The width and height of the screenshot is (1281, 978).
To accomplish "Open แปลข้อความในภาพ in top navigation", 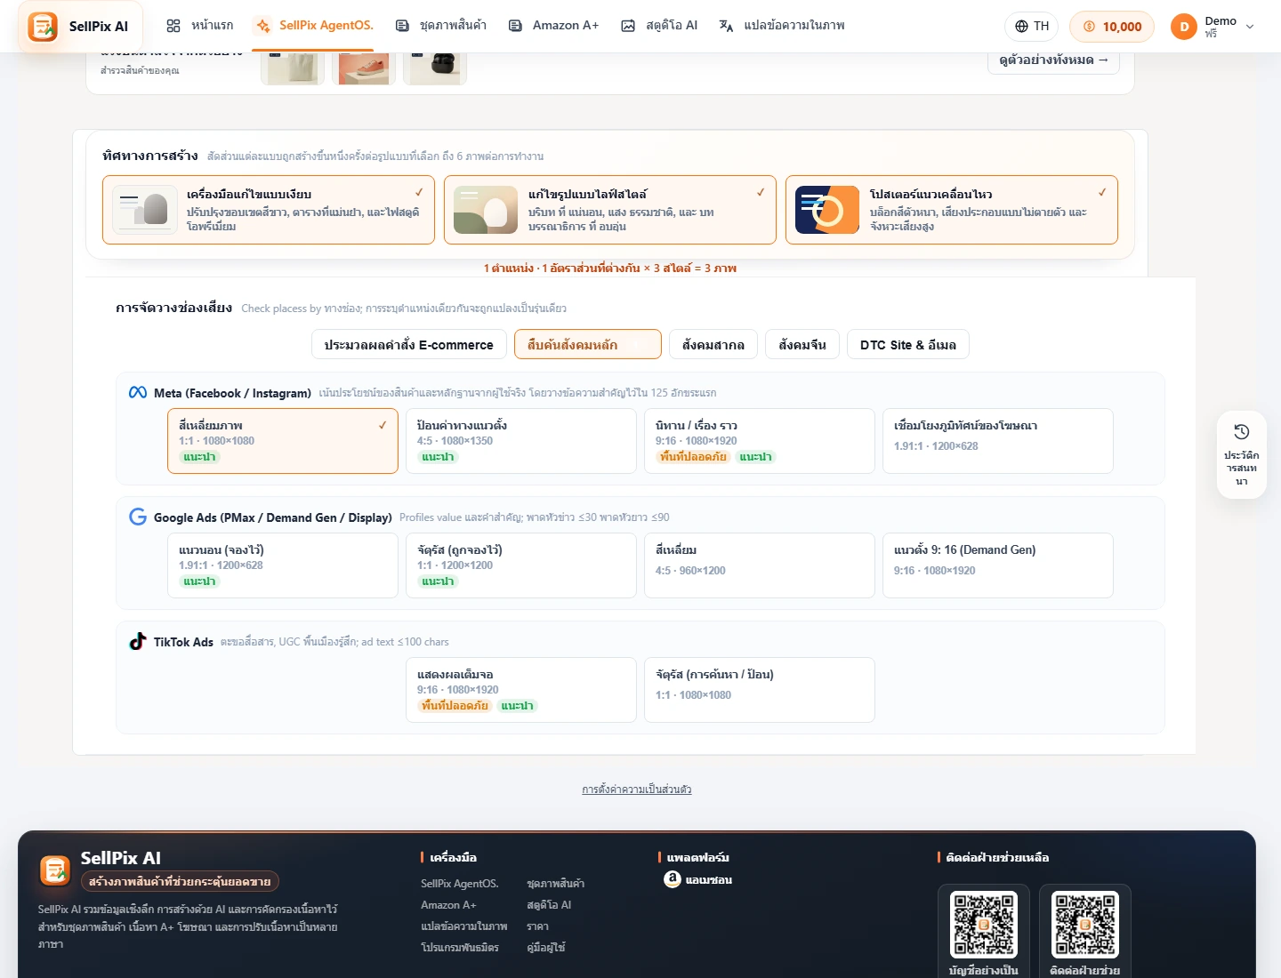I will pyautogui.click(x=782, y=26).
